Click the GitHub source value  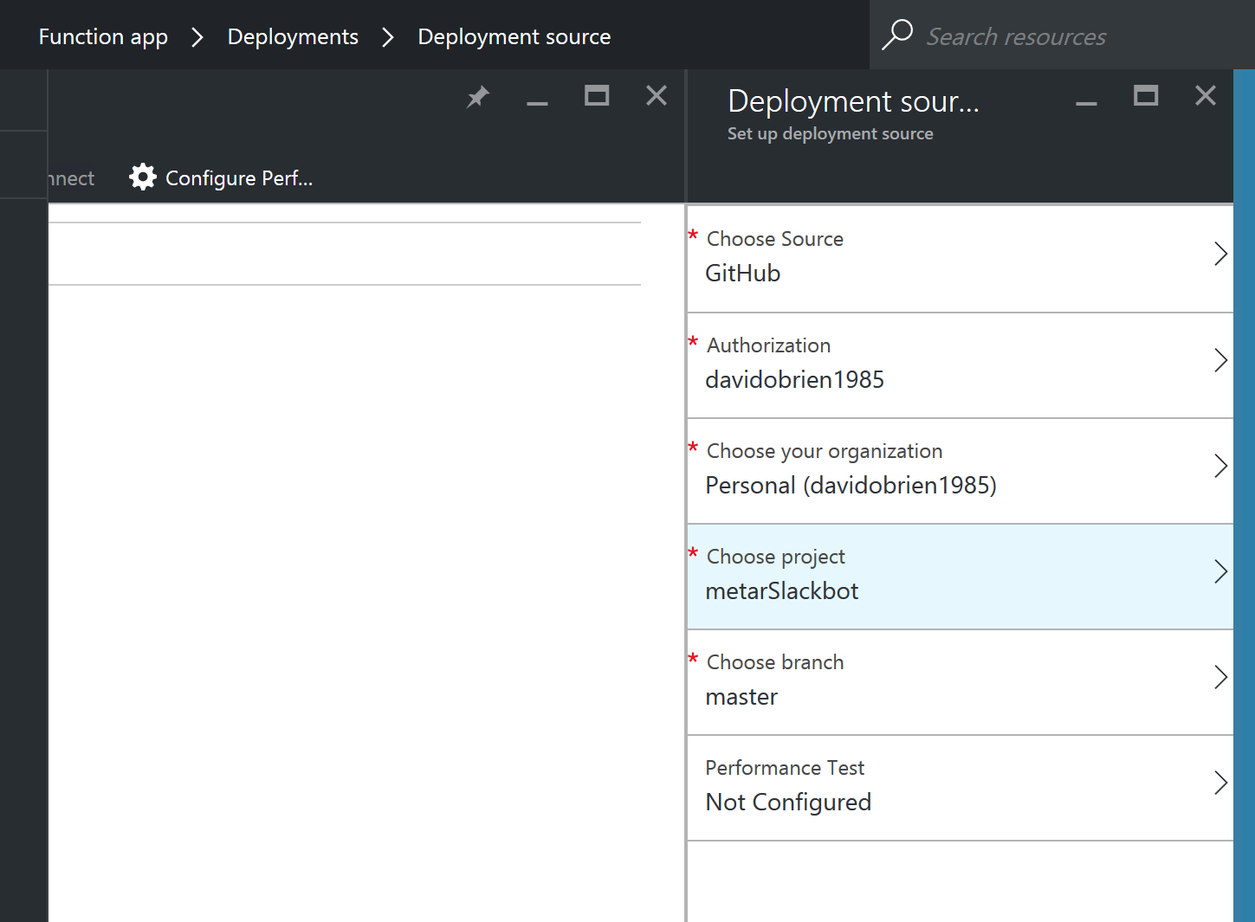pos(743,274)
